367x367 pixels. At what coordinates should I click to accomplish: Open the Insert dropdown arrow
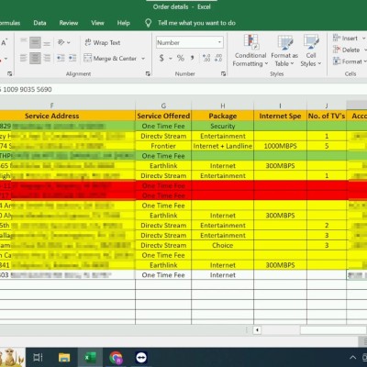[363, 39]
